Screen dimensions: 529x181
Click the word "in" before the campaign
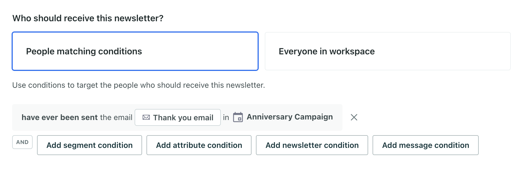pos(226,118)
